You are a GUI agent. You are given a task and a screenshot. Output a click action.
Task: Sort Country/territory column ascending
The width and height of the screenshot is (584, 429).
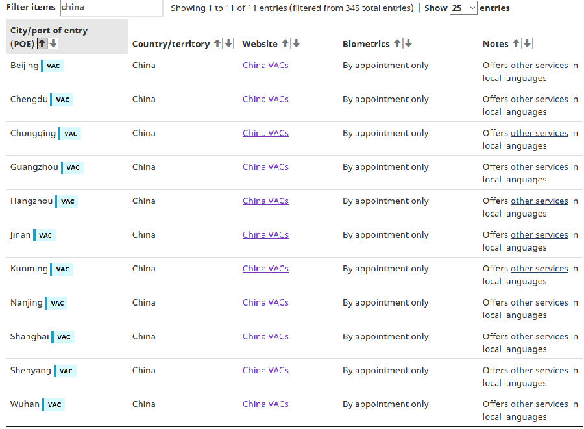pyautogui.click(x=217, y=43)
